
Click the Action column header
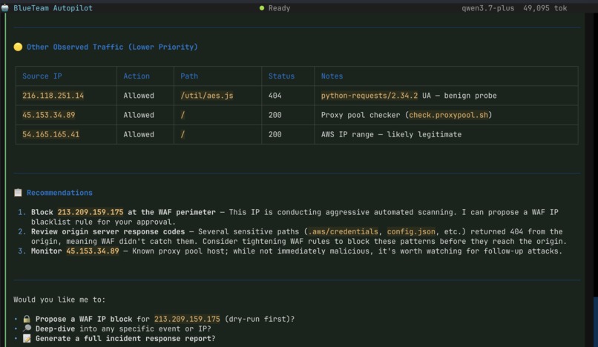click(x=137, y=76)
